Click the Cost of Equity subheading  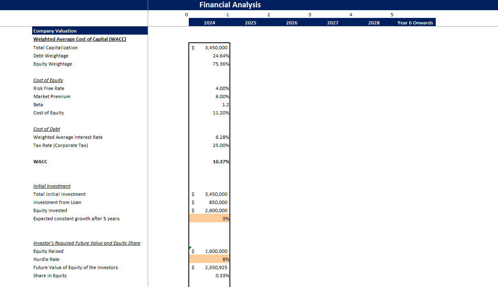(x=48, y=80)
